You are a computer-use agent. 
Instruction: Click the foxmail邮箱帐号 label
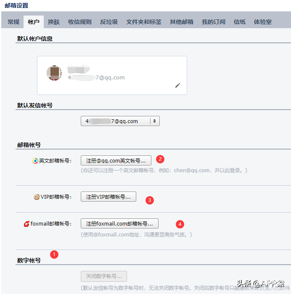click(51, 224)
